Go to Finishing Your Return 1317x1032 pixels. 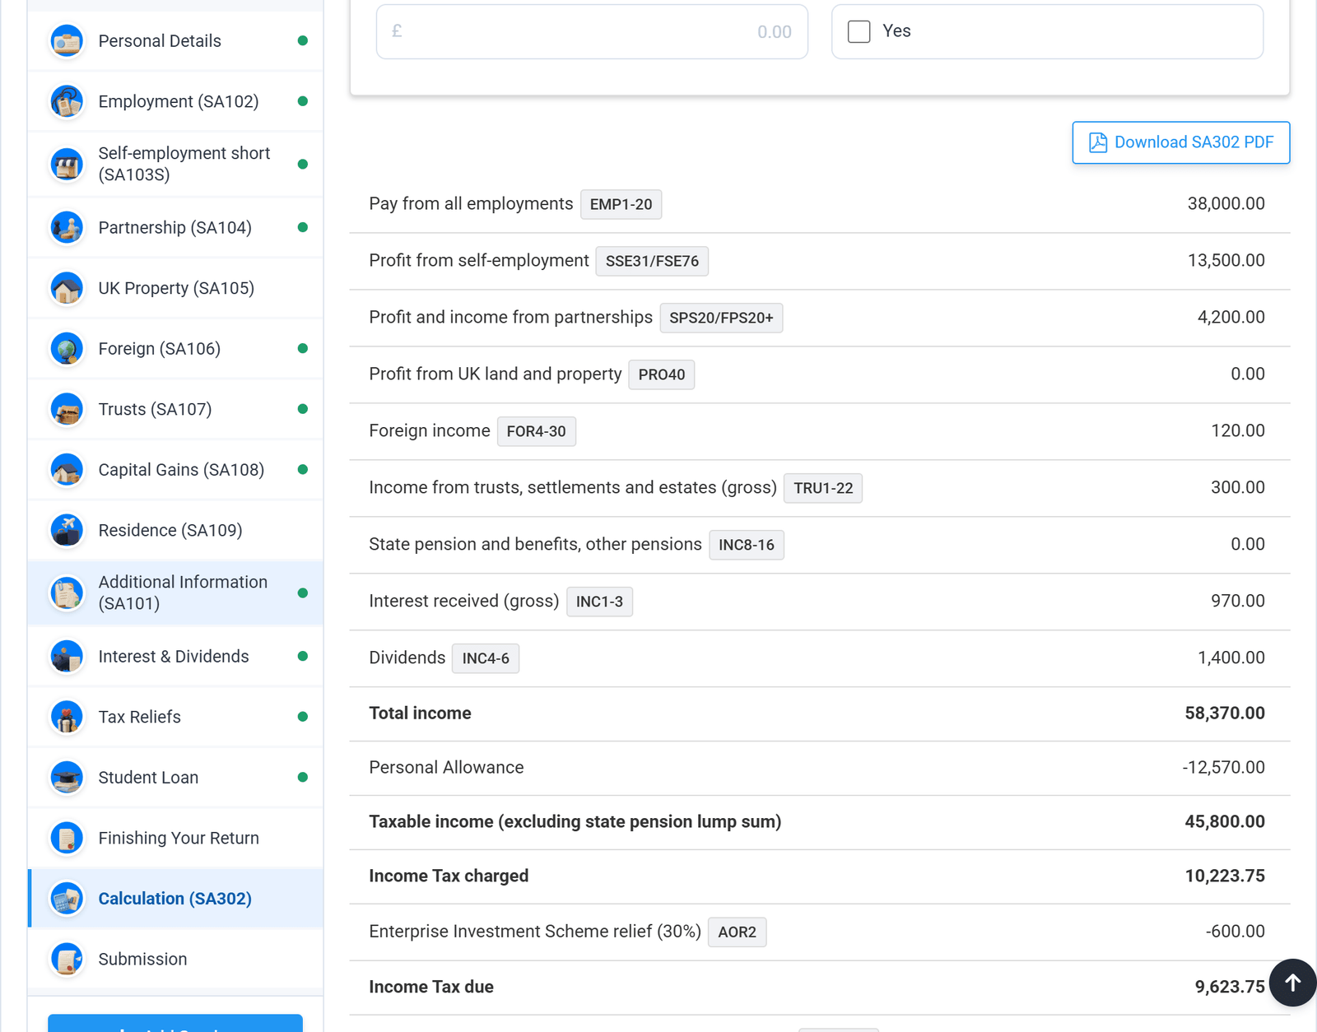click(x=175, y=838)
